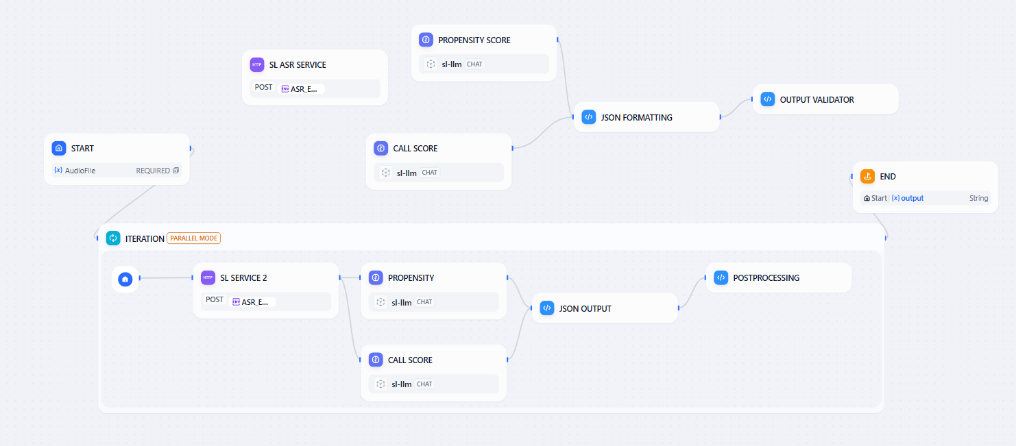Click the JSON OUTPUT code icon

click(546, 308)
